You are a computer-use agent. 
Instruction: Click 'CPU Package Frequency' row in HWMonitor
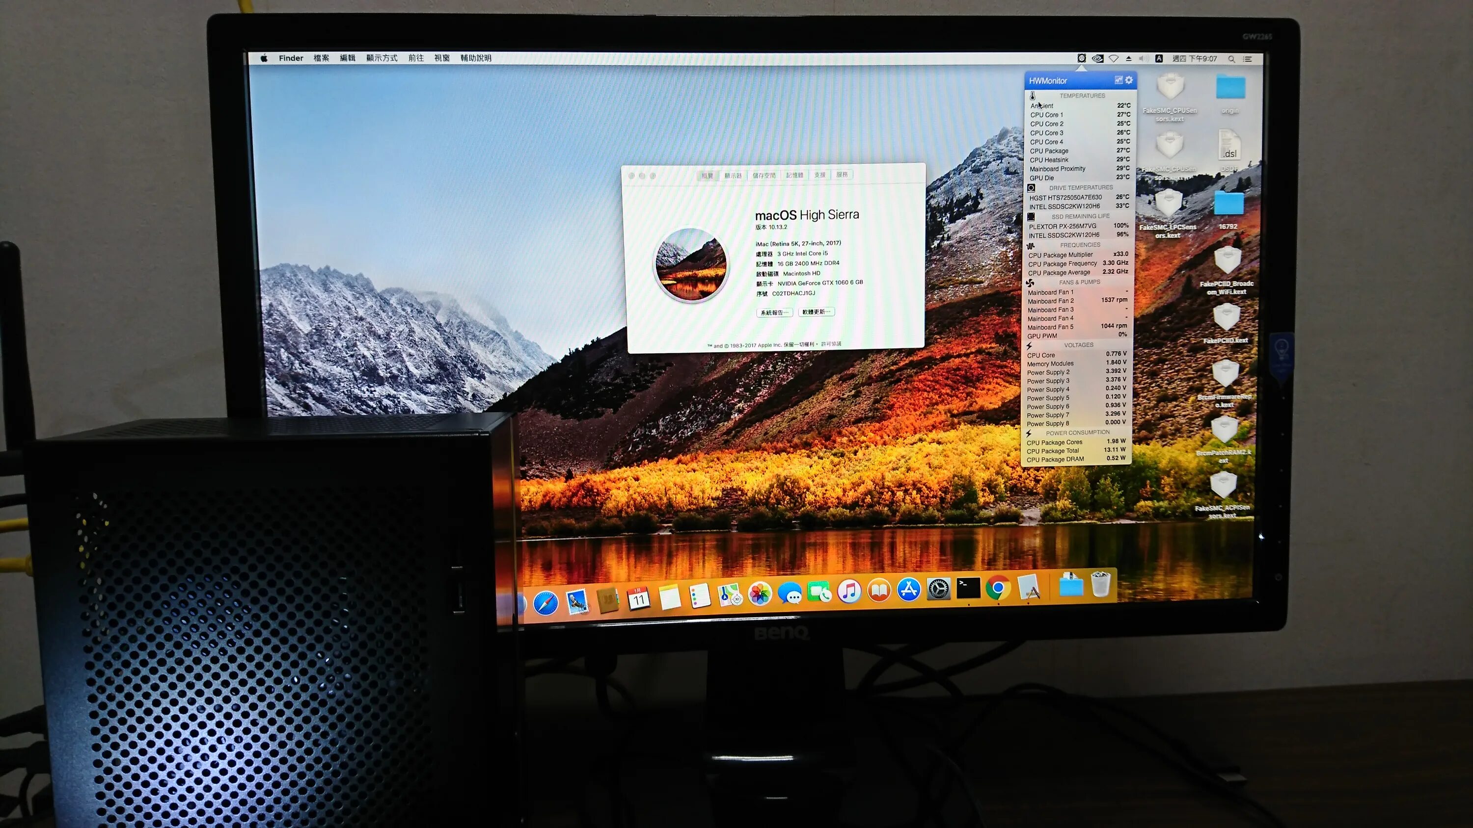click(x=1078, y=263)
